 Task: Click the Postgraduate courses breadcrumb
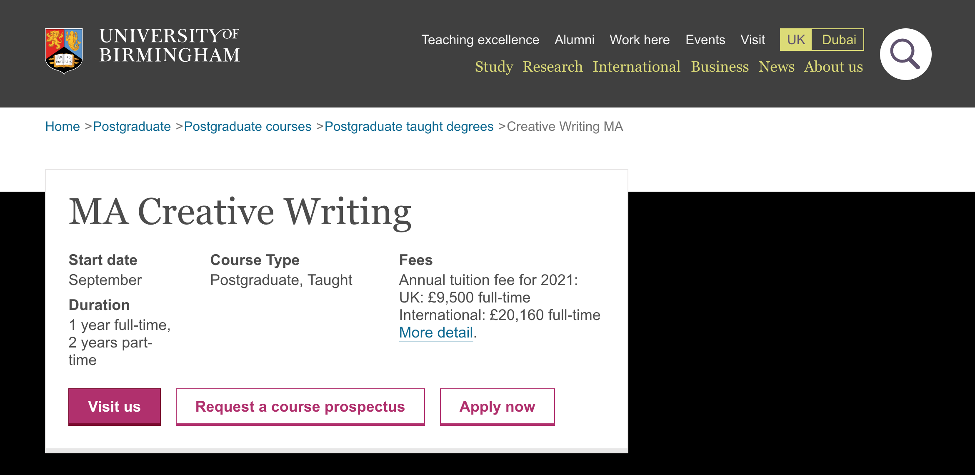click(x=247, y=126)
